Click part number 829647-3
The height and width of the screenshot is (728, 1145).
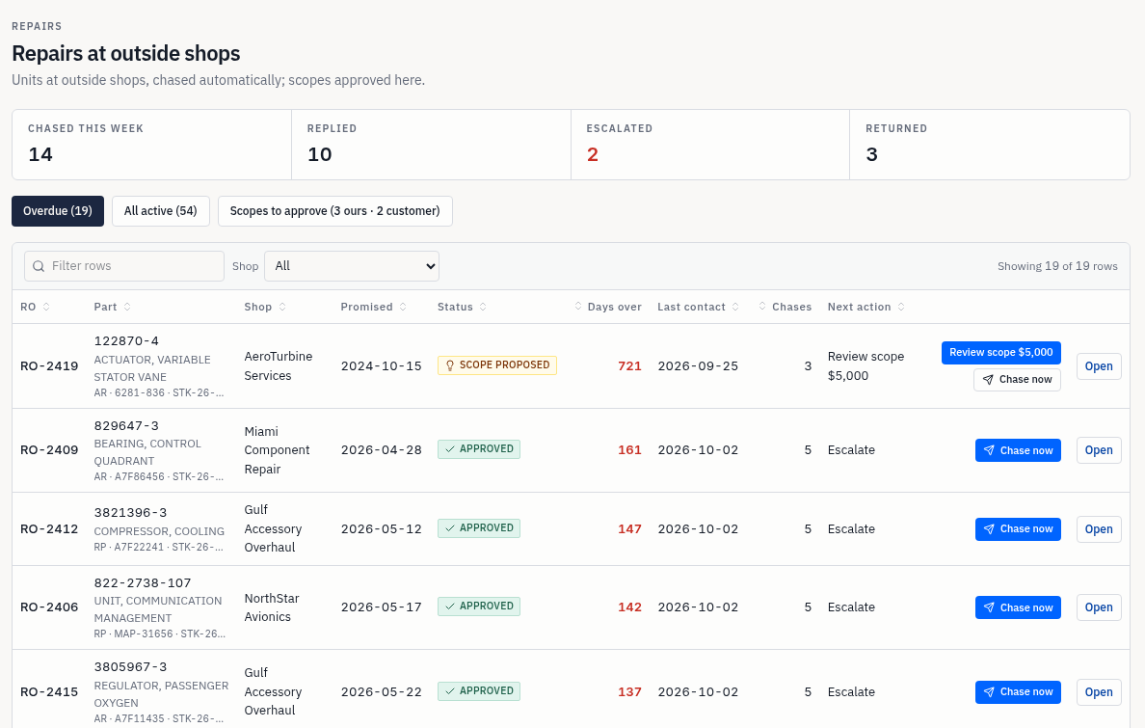point(126,426)
